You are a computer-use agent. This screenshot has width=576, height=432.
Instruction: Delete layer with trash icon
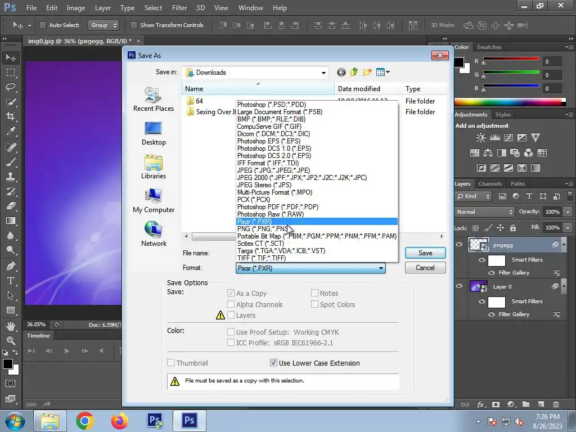[556, 404]
